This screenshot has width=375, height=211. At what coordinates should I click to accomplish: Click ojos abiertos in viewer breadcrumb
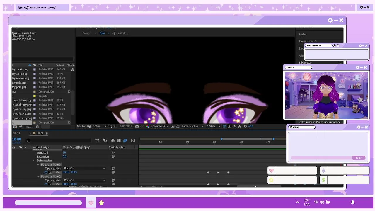click(x=120, y=33)
